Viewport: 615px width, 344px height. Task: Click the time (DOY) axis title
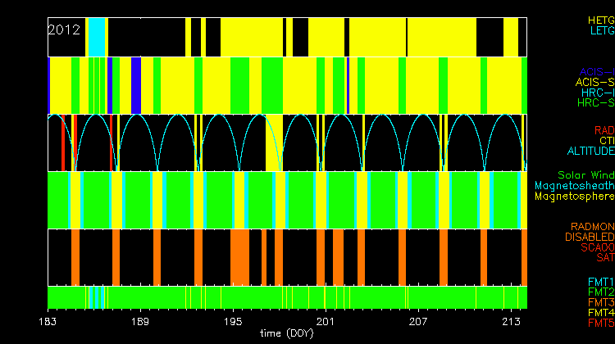tap(287, 333)
